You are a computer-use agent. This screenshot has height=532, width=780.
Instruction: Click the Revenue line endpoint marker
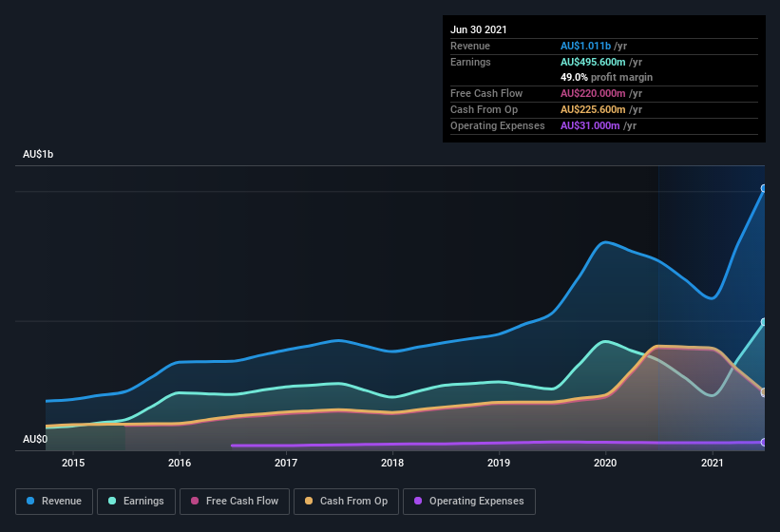pyautogui.click(x=764, y=188)
